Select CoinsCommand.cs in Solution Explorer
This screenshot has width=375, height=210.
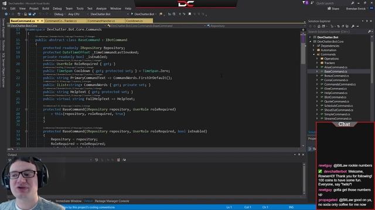coord(336,80)
